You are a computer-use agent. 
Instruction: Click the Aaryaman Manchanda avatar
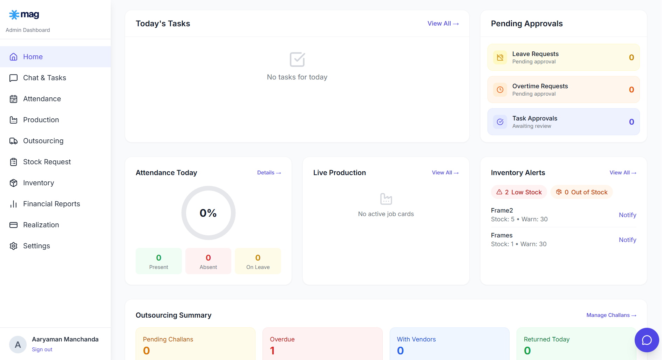click(18, 344)
